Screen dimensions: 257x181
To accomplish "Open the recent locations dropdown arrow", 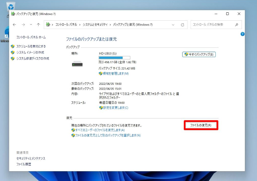I will pyautogui.click(x=31, y=25).
